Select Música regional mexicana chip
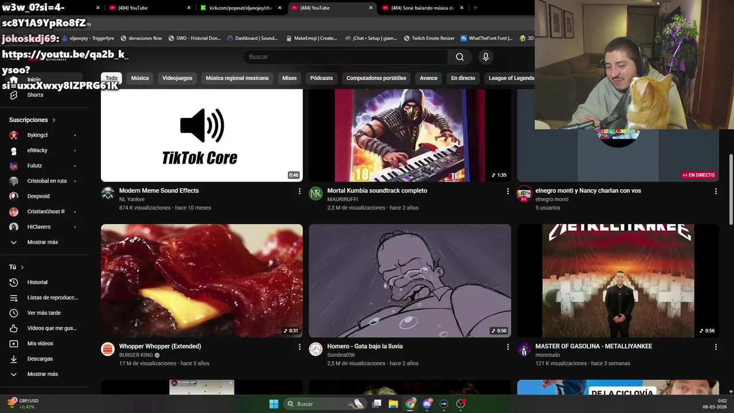Image resolution: width=734 pixels, height=413 pixels. click(237, 78)
